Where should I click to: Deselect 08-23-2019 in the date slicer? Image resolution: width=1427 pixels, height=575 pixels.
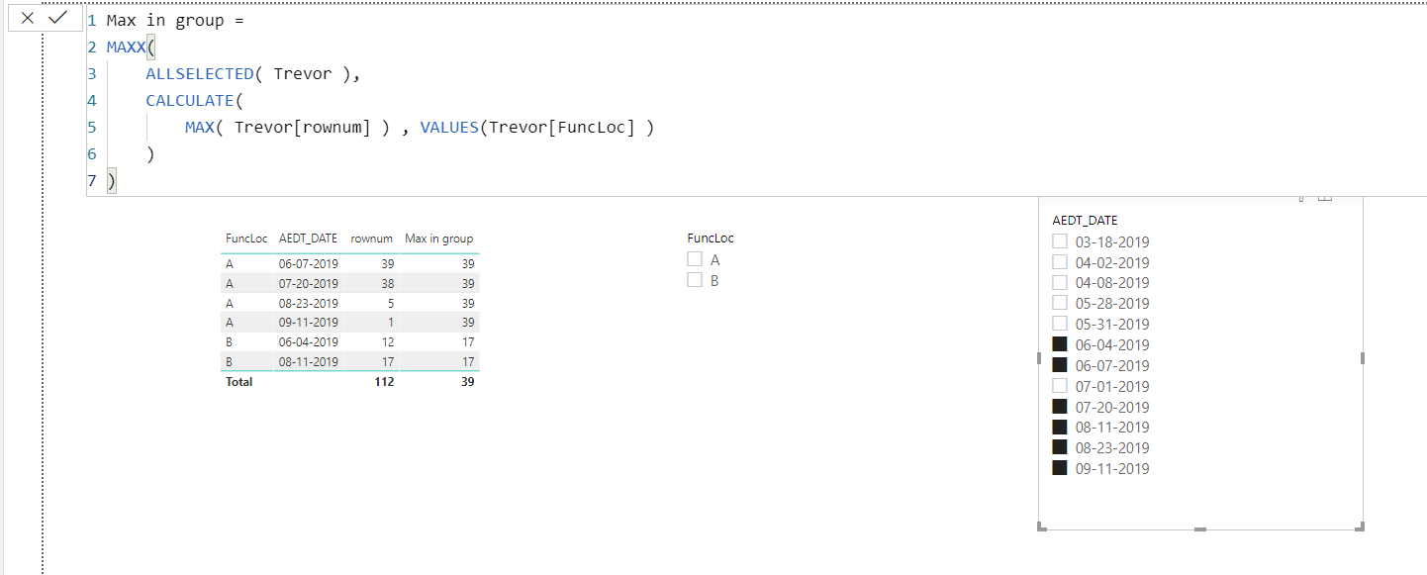pos(1060,447)
